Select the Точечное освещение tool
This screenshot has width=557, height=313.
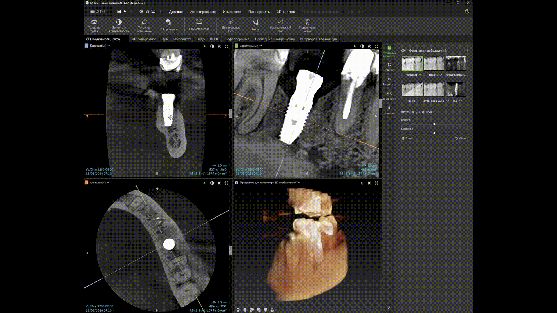144,26
